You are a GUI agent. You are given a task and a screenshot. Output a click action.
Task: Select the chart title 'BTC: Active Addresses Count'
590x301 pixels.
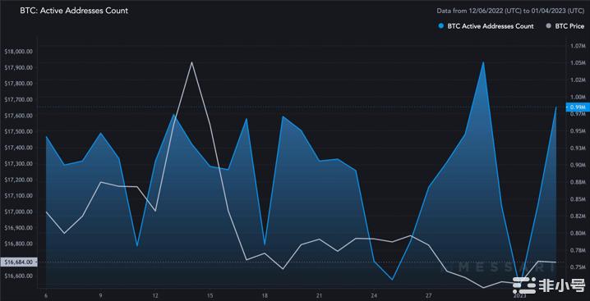(x=74, y=11)
